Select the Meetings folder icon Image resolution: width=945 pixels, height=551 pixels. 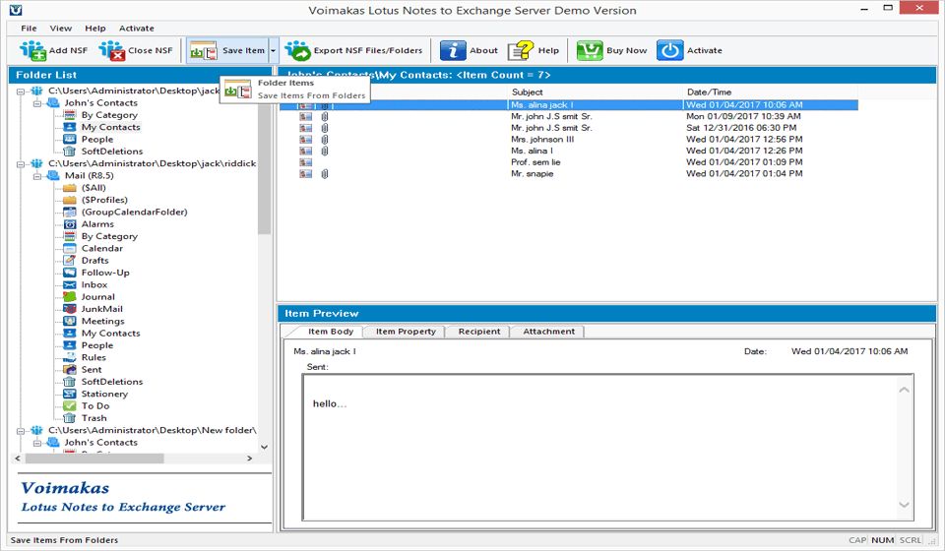point(70,321)
